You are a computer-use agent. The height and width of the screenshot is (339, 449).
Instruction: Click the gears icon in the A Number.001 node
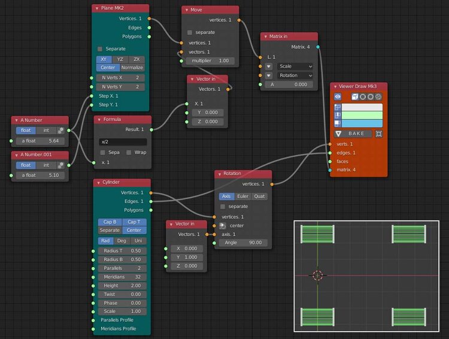coord(61,165)
